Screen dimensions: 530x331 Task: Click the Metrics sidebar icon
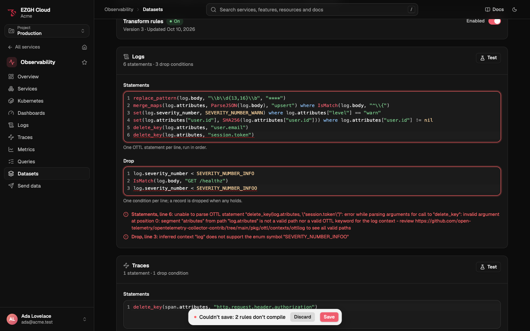coord(11,149)
